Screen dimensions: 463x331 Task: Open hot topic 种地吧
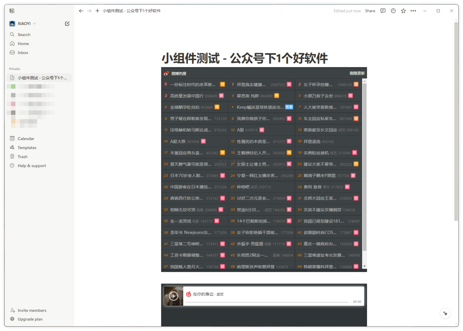[x=243, y=187]
